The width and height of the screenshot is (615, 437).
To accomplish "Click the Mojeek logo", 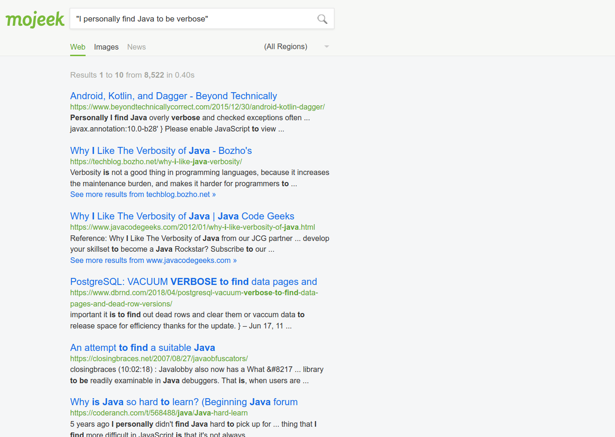I will (35, 19).
